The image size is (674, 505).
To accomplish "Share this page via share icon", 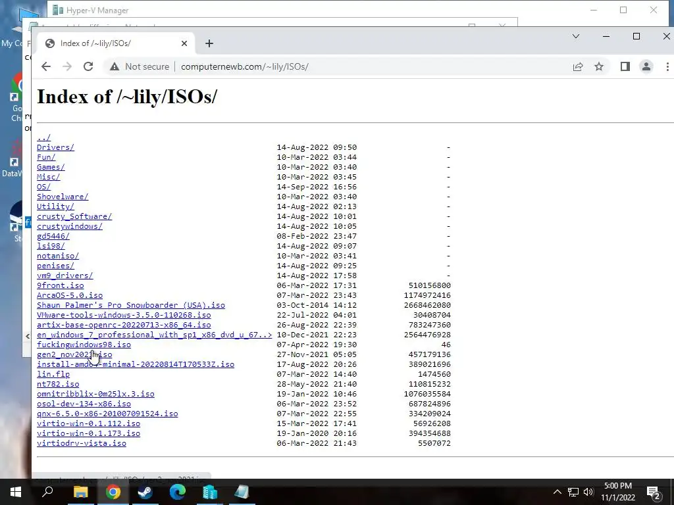I will coord(578,66).
